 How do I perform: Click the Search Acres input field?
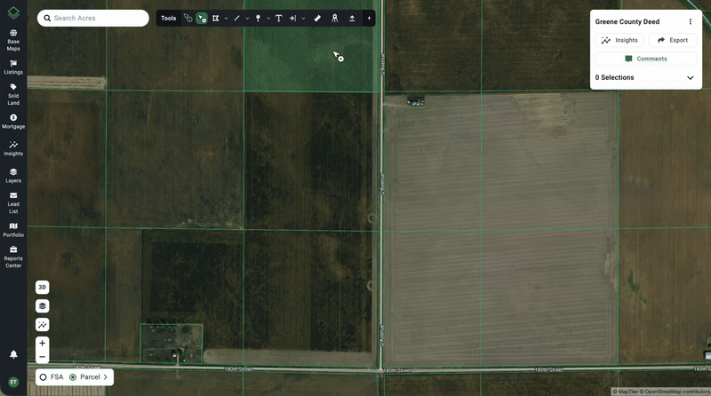click(x=93, y=18)
